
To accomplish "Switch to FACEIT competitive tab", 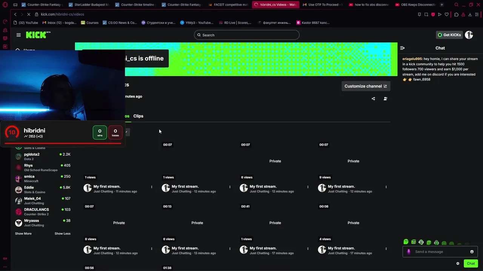I will coord(229,5).
